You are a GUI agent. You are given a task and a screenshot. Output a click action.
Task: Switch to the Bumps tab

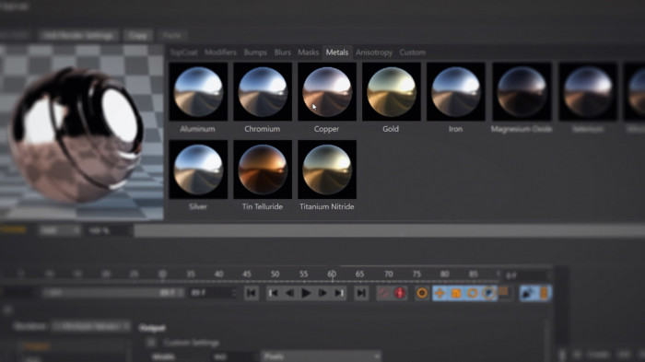point(255,53)
